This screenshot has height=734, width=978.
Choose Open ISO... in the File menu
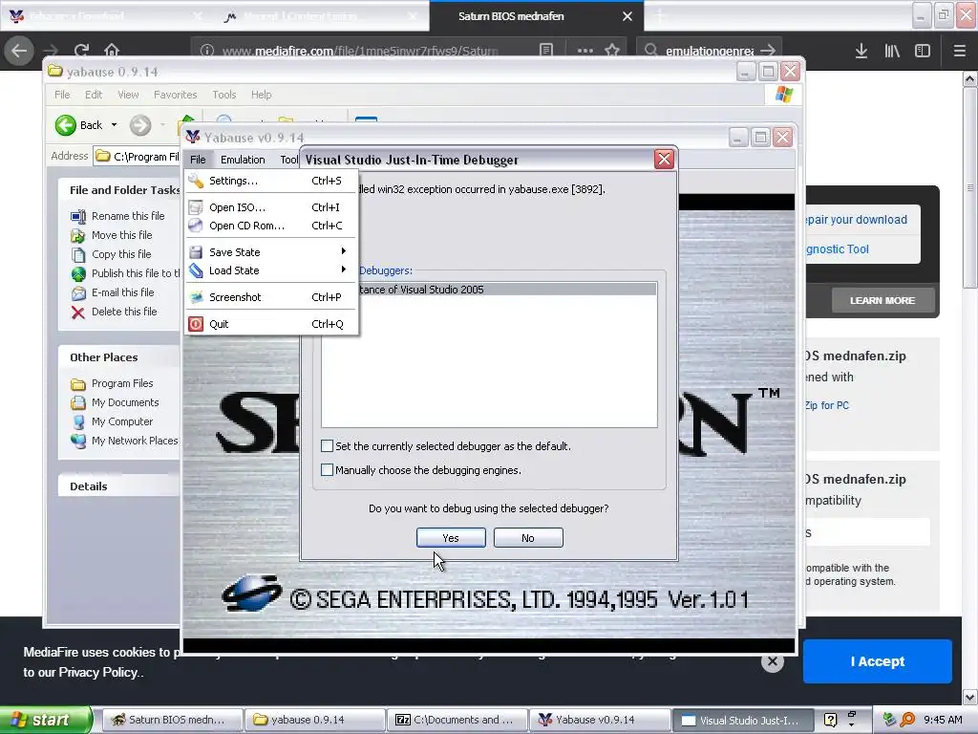pyautogui.click(x=271, y=207)
